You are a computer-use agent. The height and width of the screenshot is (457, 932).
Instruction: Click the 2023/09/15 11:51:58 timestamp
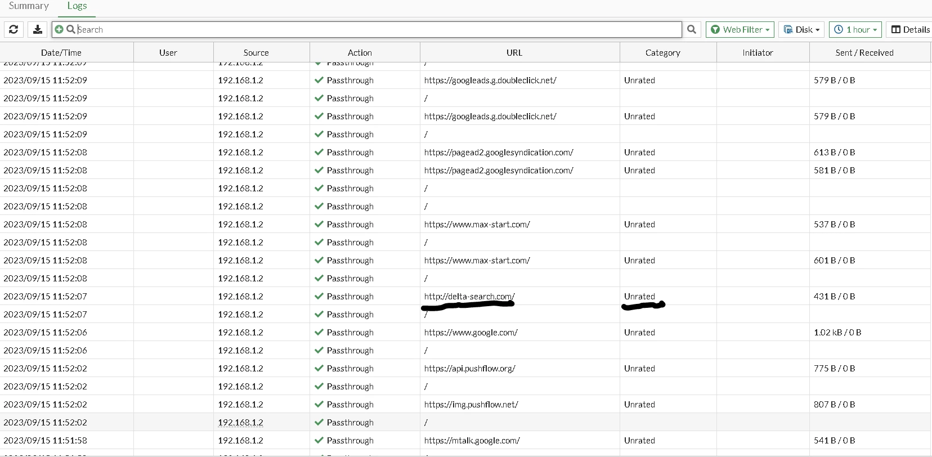(46, 440)
